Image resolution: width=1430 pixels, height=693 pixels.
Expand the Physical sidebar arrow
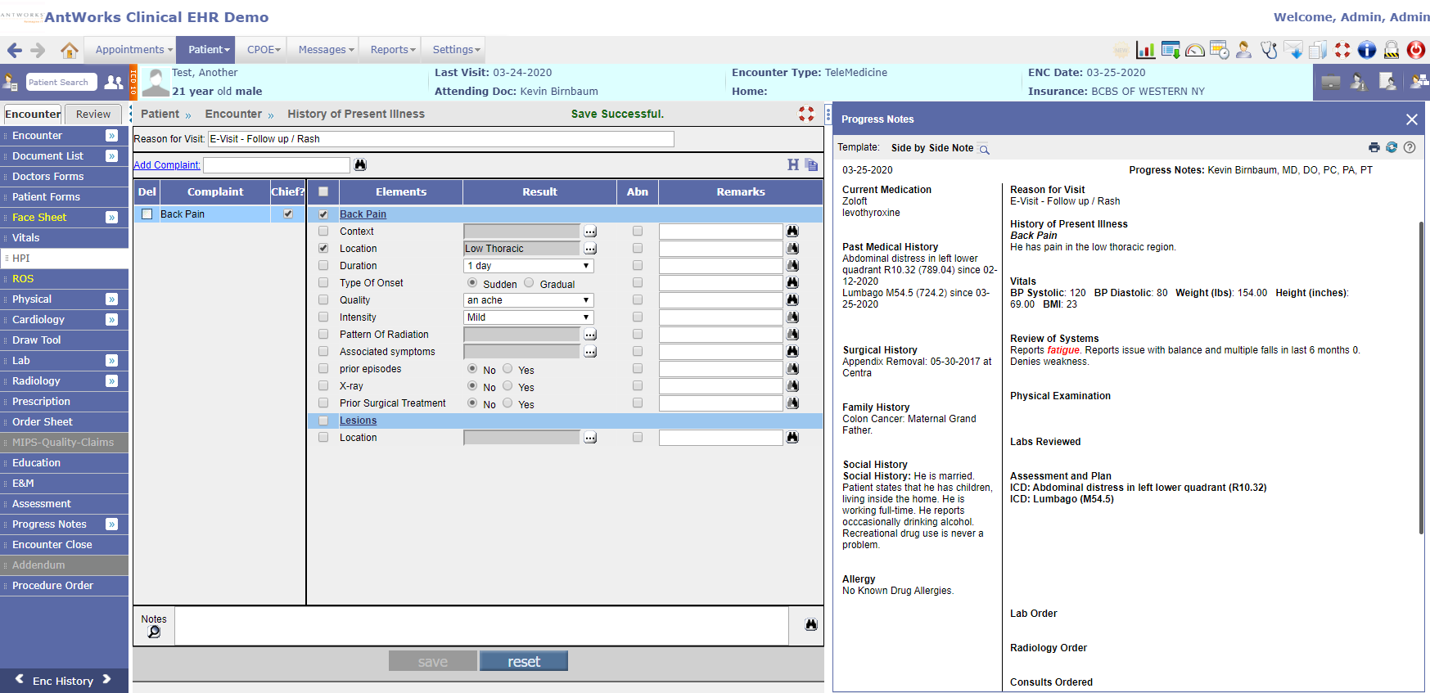(112, 299)
